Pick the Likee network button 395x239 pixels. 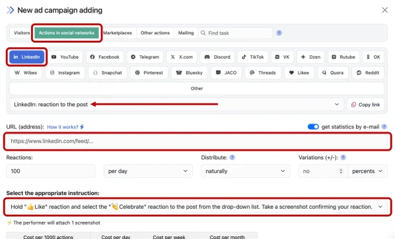[x=299, y=73]
